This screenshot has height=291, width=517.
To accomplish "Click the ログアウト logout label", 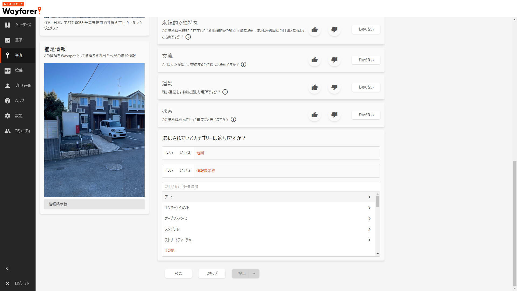I will tap(22, 283).
